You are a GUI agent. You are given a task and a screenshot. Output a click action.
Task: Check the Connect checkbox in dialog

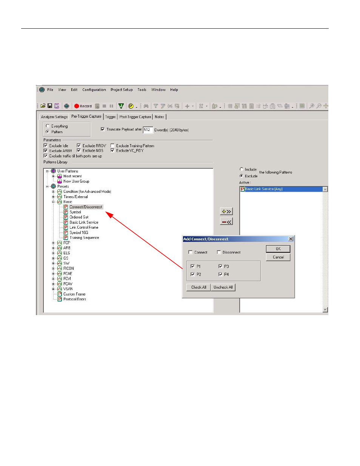[191, 252]
